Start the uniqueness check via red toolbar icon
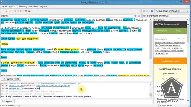The image size is (191, 107). 26,11
